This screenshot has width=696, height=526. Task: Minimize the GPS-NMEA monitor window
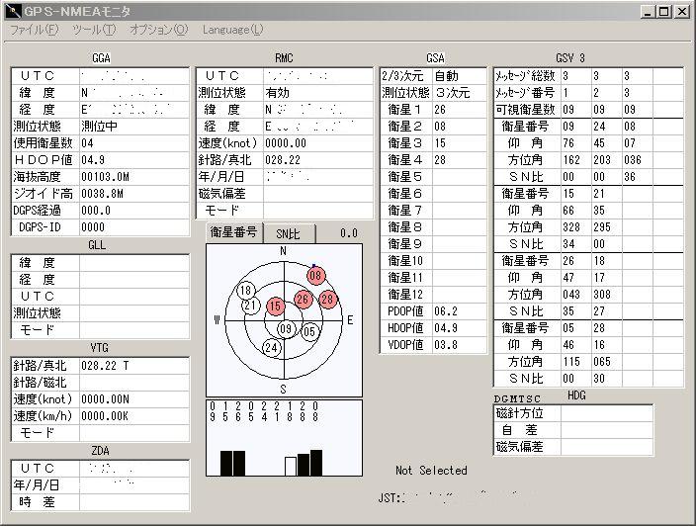point(649,12)
